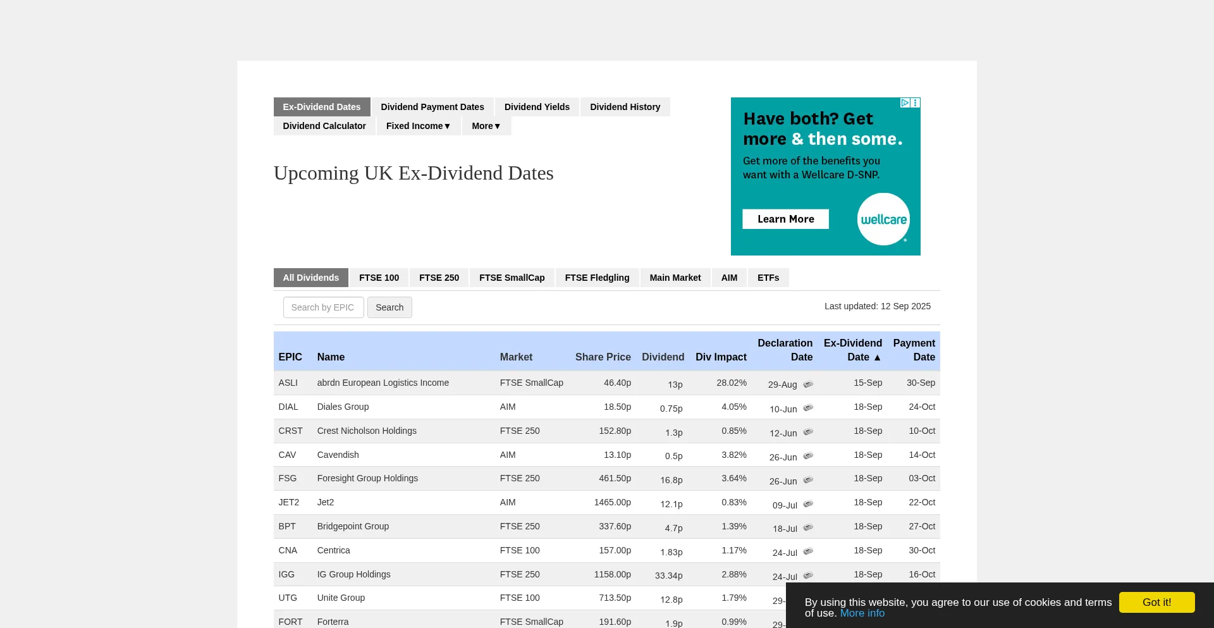Click the ASLI EPIC code
Screen dimensions: 1214x628
pyautogui.click(x=288, y=383)
